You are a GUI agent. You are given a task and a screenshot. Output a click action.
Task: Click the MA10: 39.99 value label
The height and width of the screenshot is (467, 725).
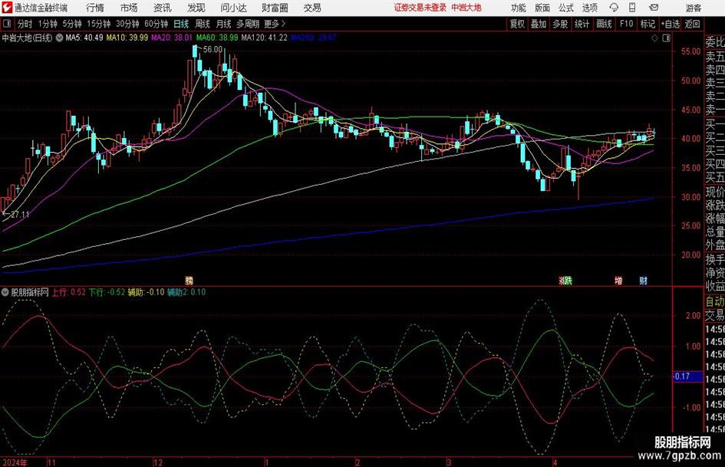click(127, 38)
